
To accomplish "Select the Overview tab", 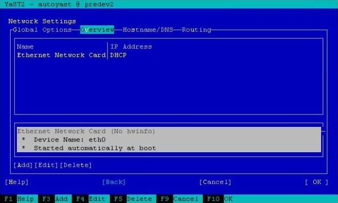I will [x=97, y=30].
